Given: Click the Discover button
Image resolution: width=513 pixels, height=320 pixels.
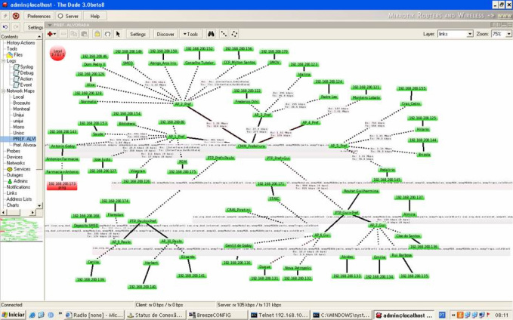Looking at the screenshot, I should click(x=164, y=34).
